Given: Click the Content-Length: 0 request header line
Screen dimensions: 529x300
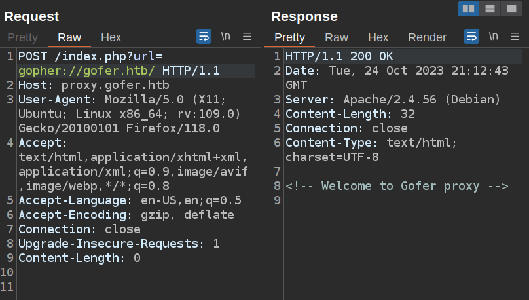Looking at the screenshot, I should (79, 258).
